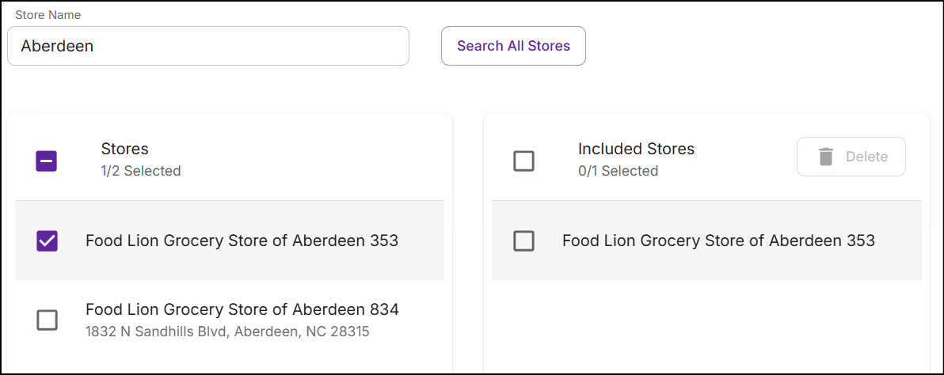Click the 1832 N Sandhills Blvd address
This screenshot has height=375, width=944.
tap(227, 331)
